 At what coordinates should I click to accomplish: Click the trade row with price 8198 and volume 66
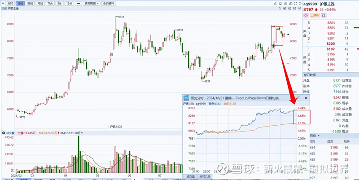[x=334, y=148]
